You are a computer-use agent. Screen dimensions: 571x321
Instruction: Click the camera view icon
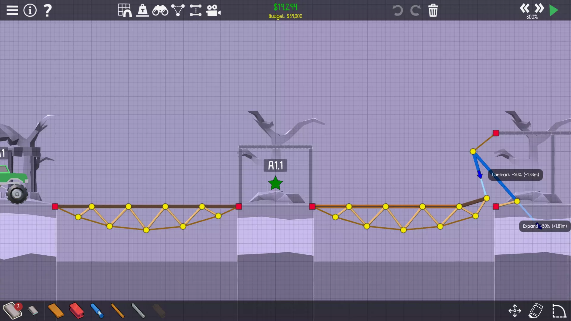click(x=213, y=11)
